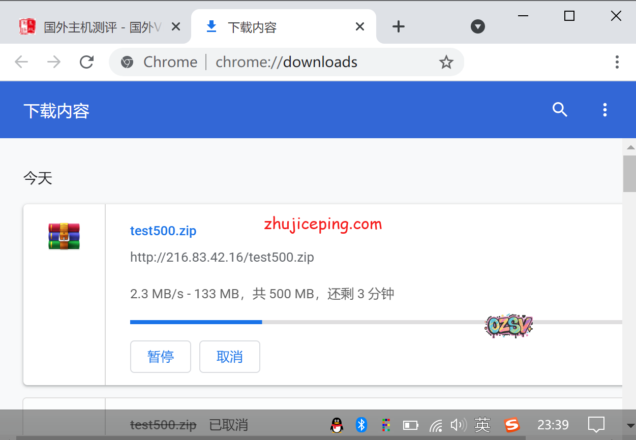Open the downloads page more-actions menu
The image size is (636, 440).
click(x=604, y=110)
